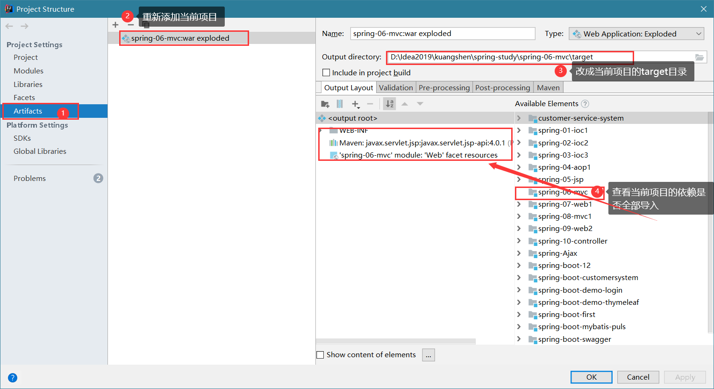The width and height of the screenshot is (714, 389).
Task: Enable Include in project build
Action: tap(326, 72)
